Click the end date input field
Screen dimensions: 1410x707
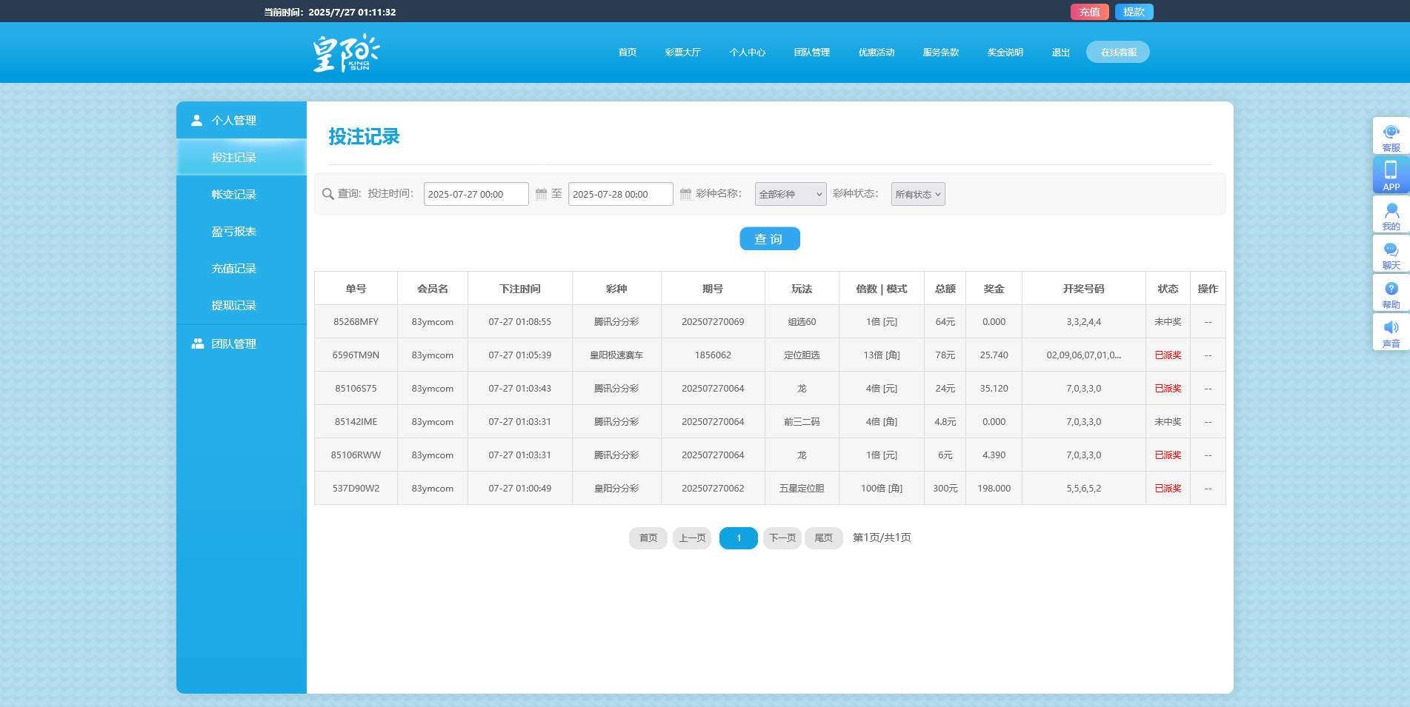point(620,194)
